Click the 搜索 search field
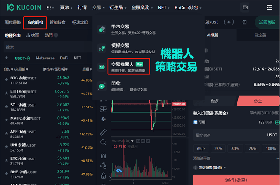Screen dimensions: 280x185 (48, 47)
